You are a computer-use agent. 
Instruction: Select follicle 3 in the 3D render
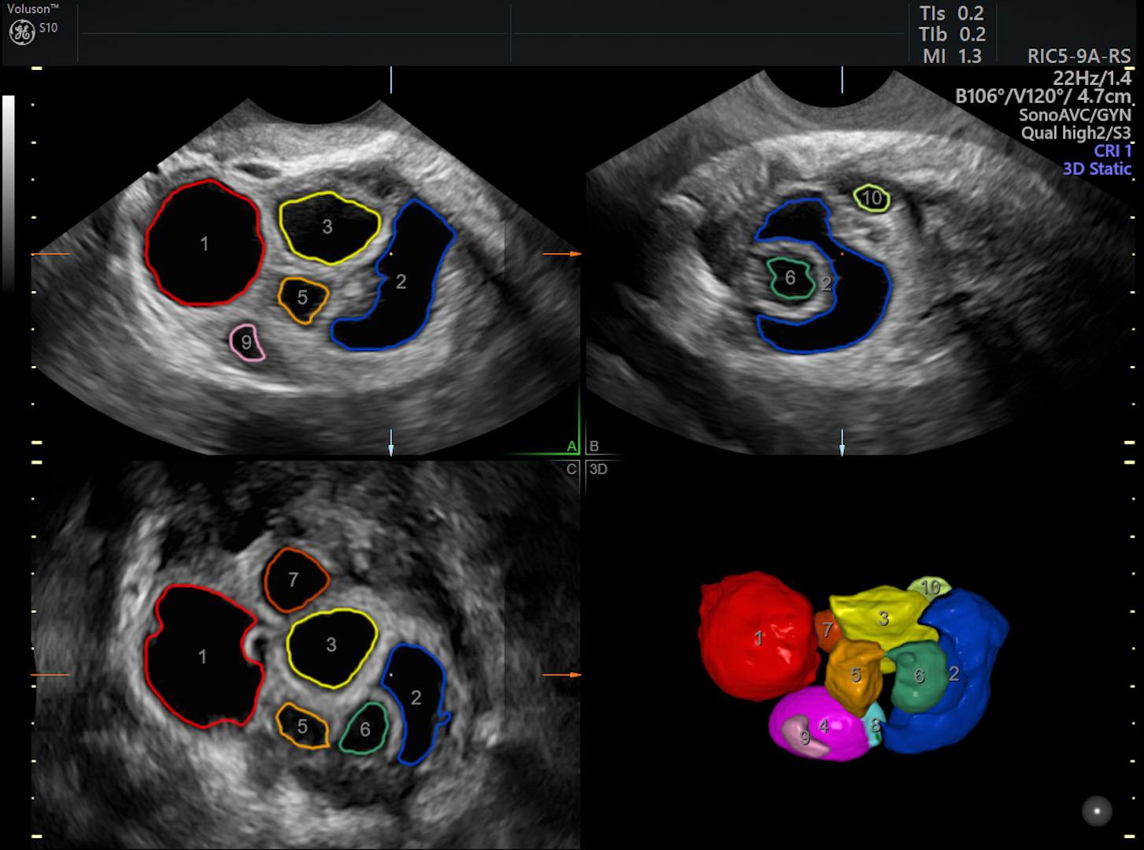pyautogui.click(x=883, y=619)
